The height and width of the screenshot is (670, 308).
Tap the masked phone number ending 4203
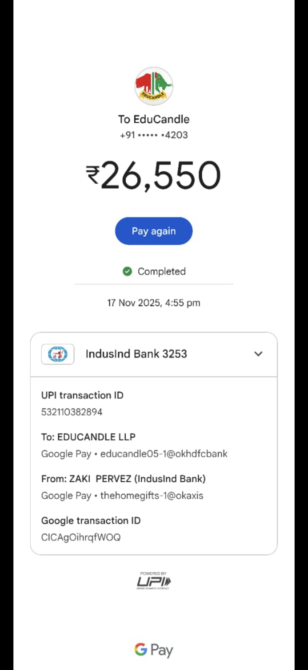tap(154, 135)
